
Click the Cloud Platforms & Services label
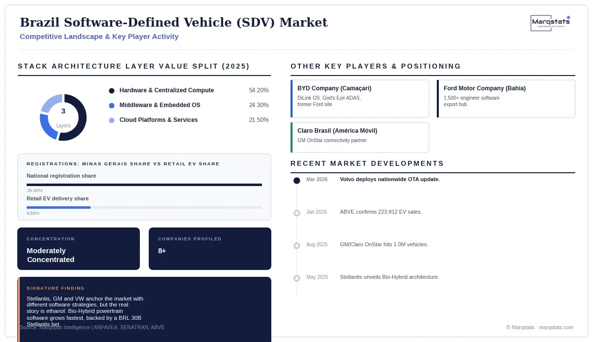159,120
